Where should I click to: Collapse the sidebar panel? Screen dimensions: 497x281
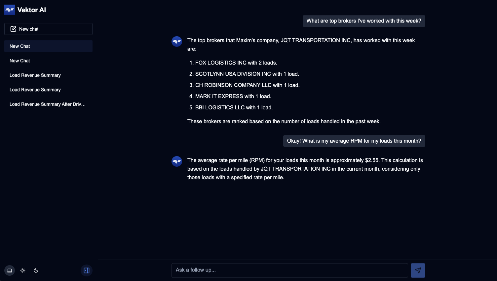pyautogui.click(x=87, y=270)
